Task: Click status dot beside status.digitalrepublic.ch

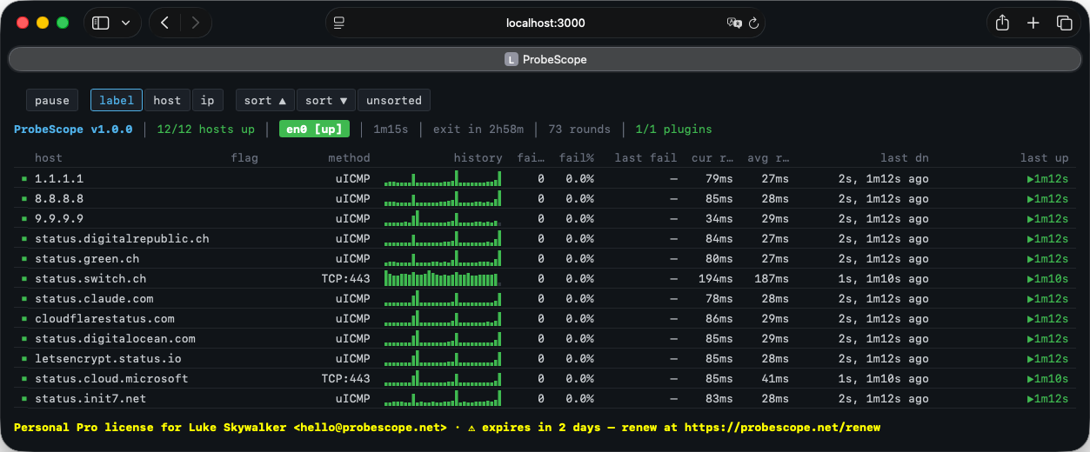Action: (x=25, y=239)
